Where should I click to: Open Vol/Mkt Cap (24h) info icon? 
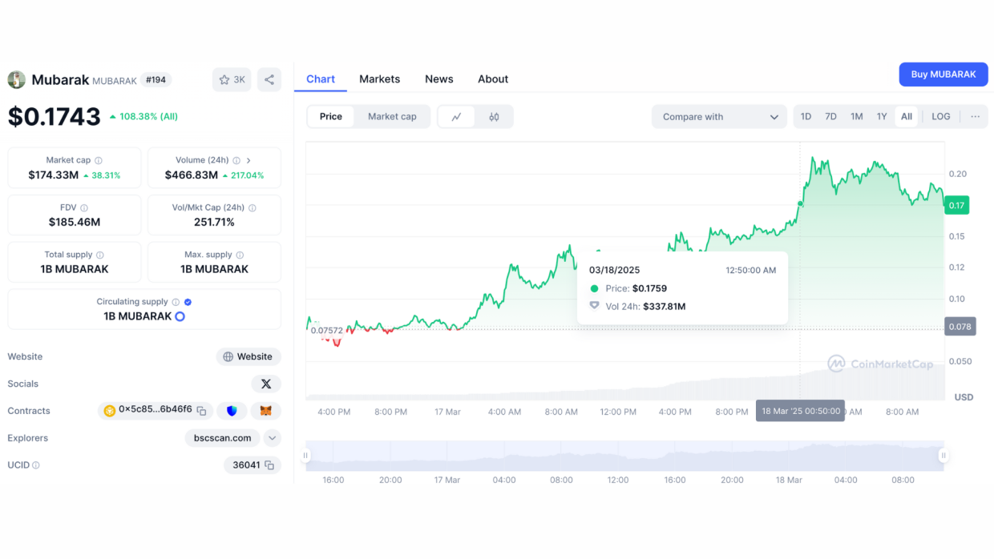(253, 207)
